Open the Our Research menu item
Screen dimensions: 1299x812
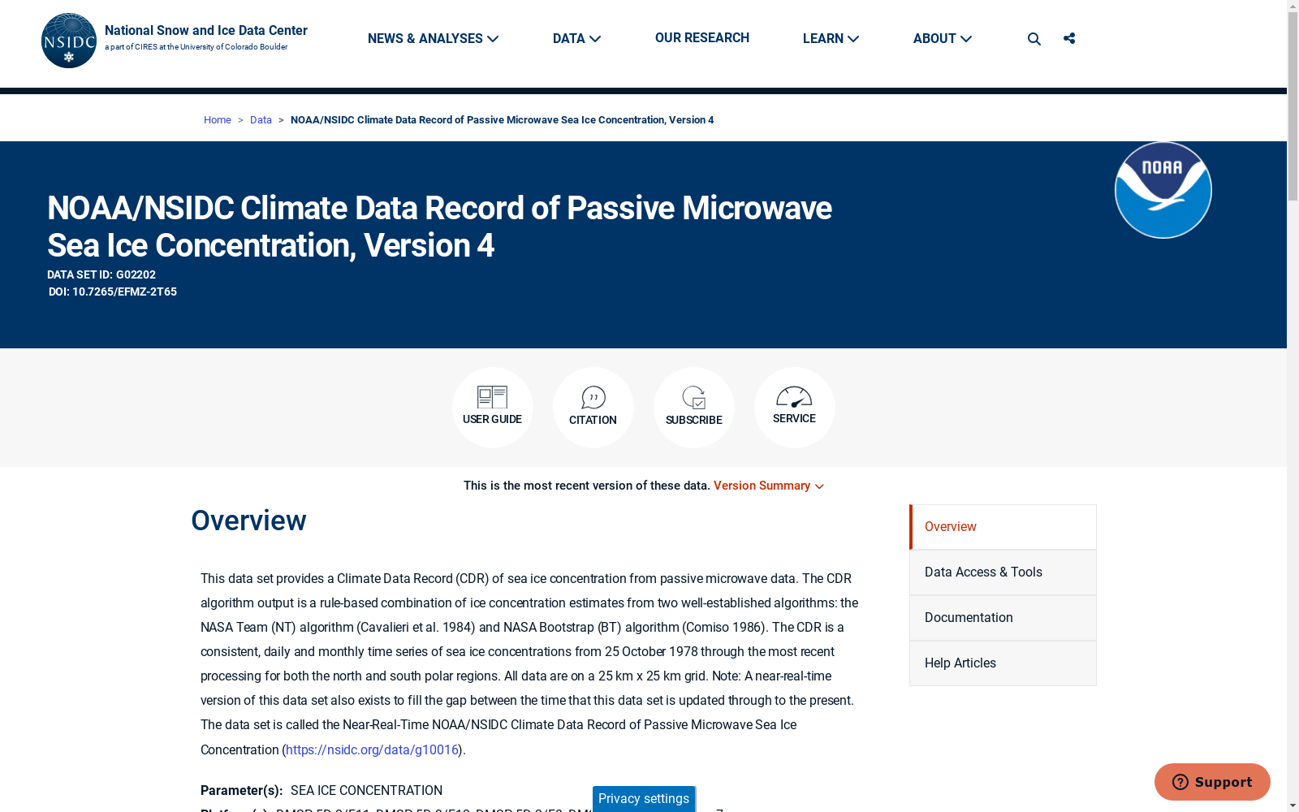click(x=702, y=38)
